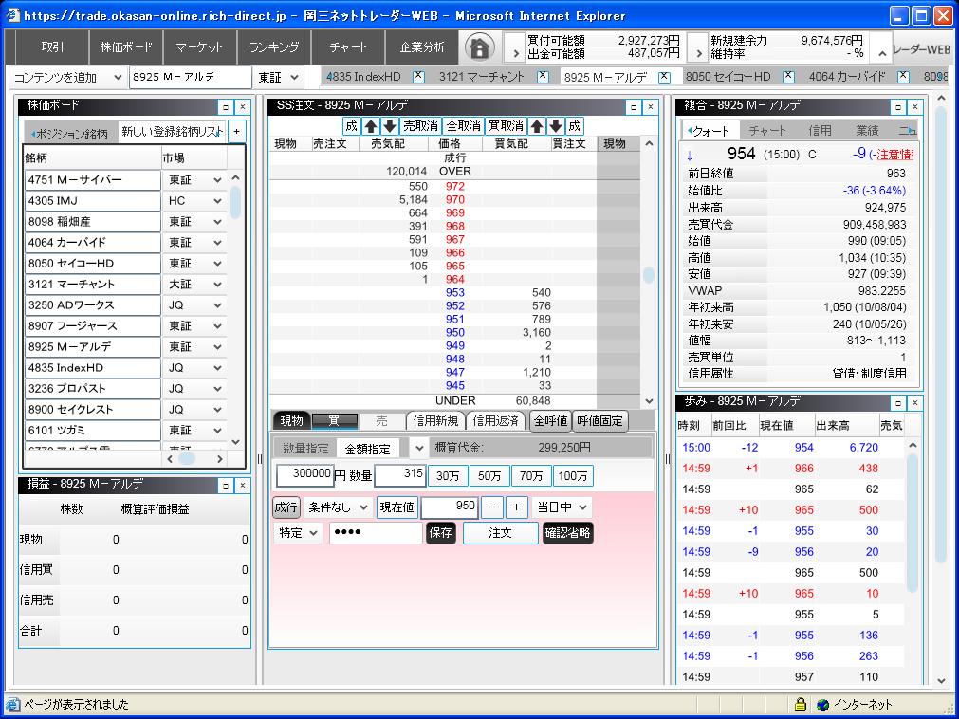Expand the 当日中 order validity dropdown
The width and height of the screenshot is (959, 719).
(562, 507)
